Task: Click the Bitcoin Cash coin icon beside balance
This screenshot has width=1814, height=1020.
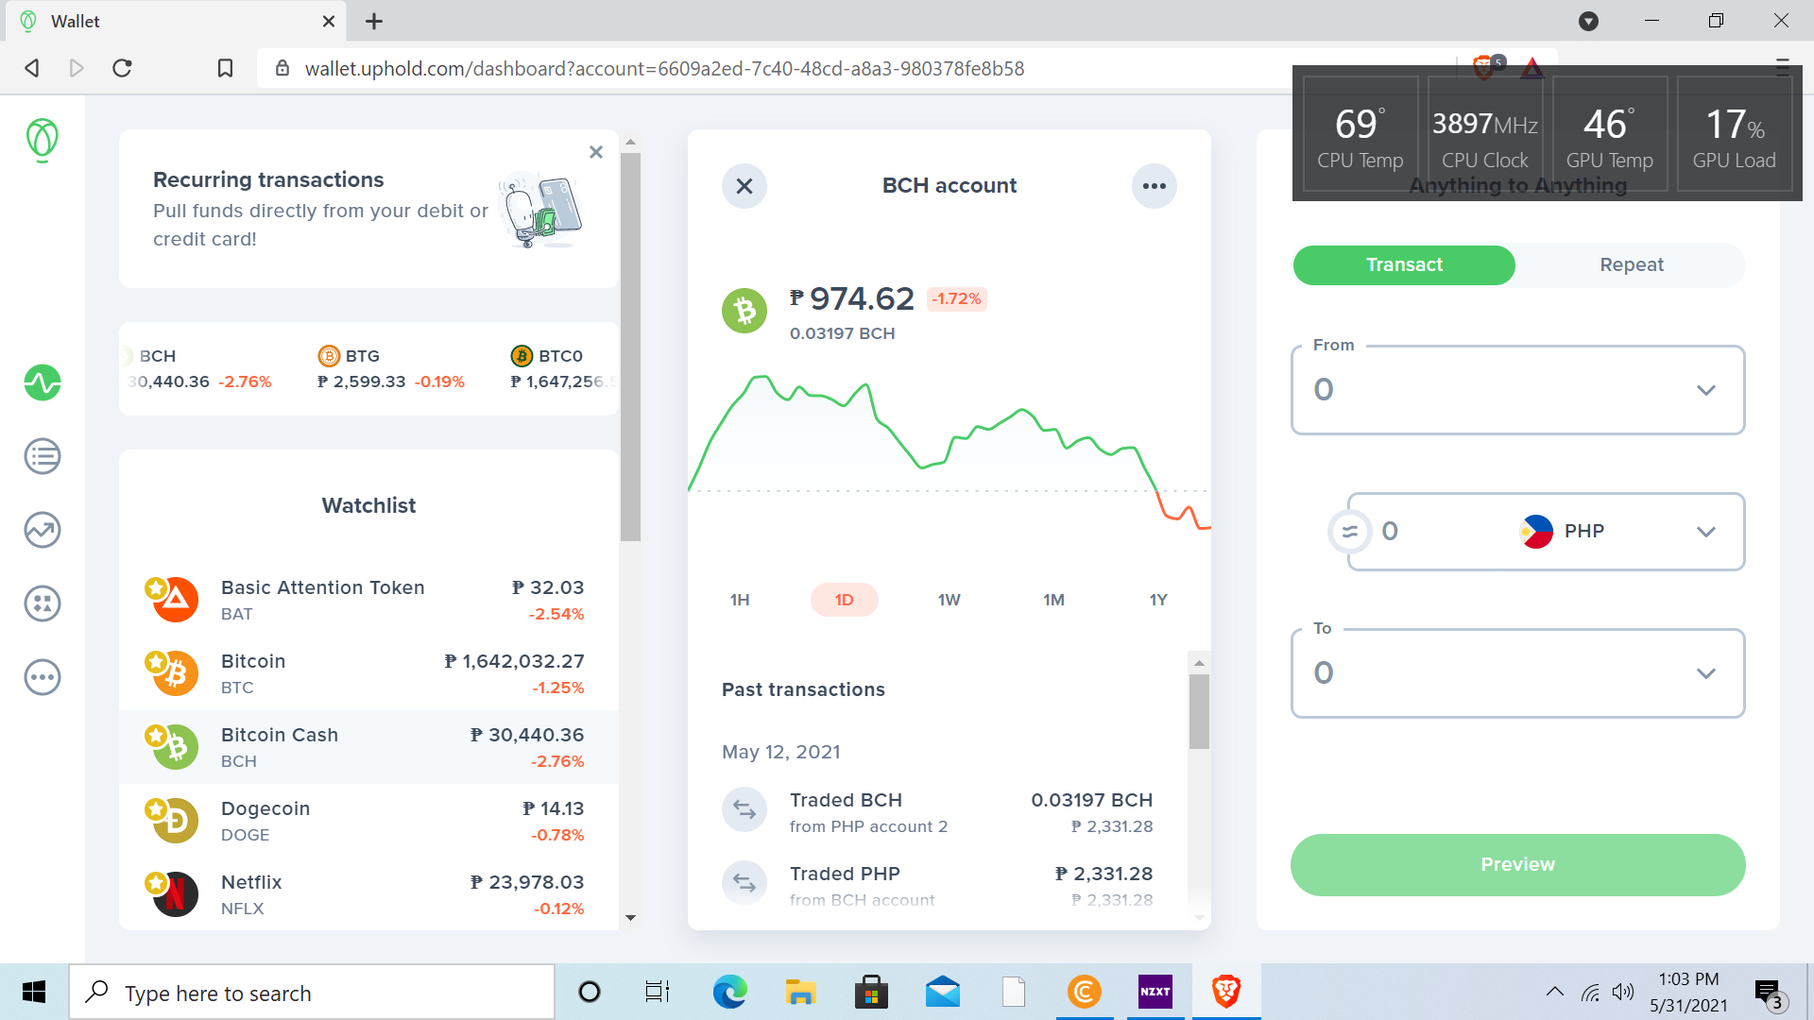Action: tap(744, 311)
